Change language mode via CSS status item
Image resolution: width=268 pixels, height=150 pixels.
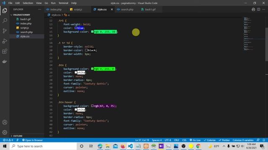click(184, 140)
